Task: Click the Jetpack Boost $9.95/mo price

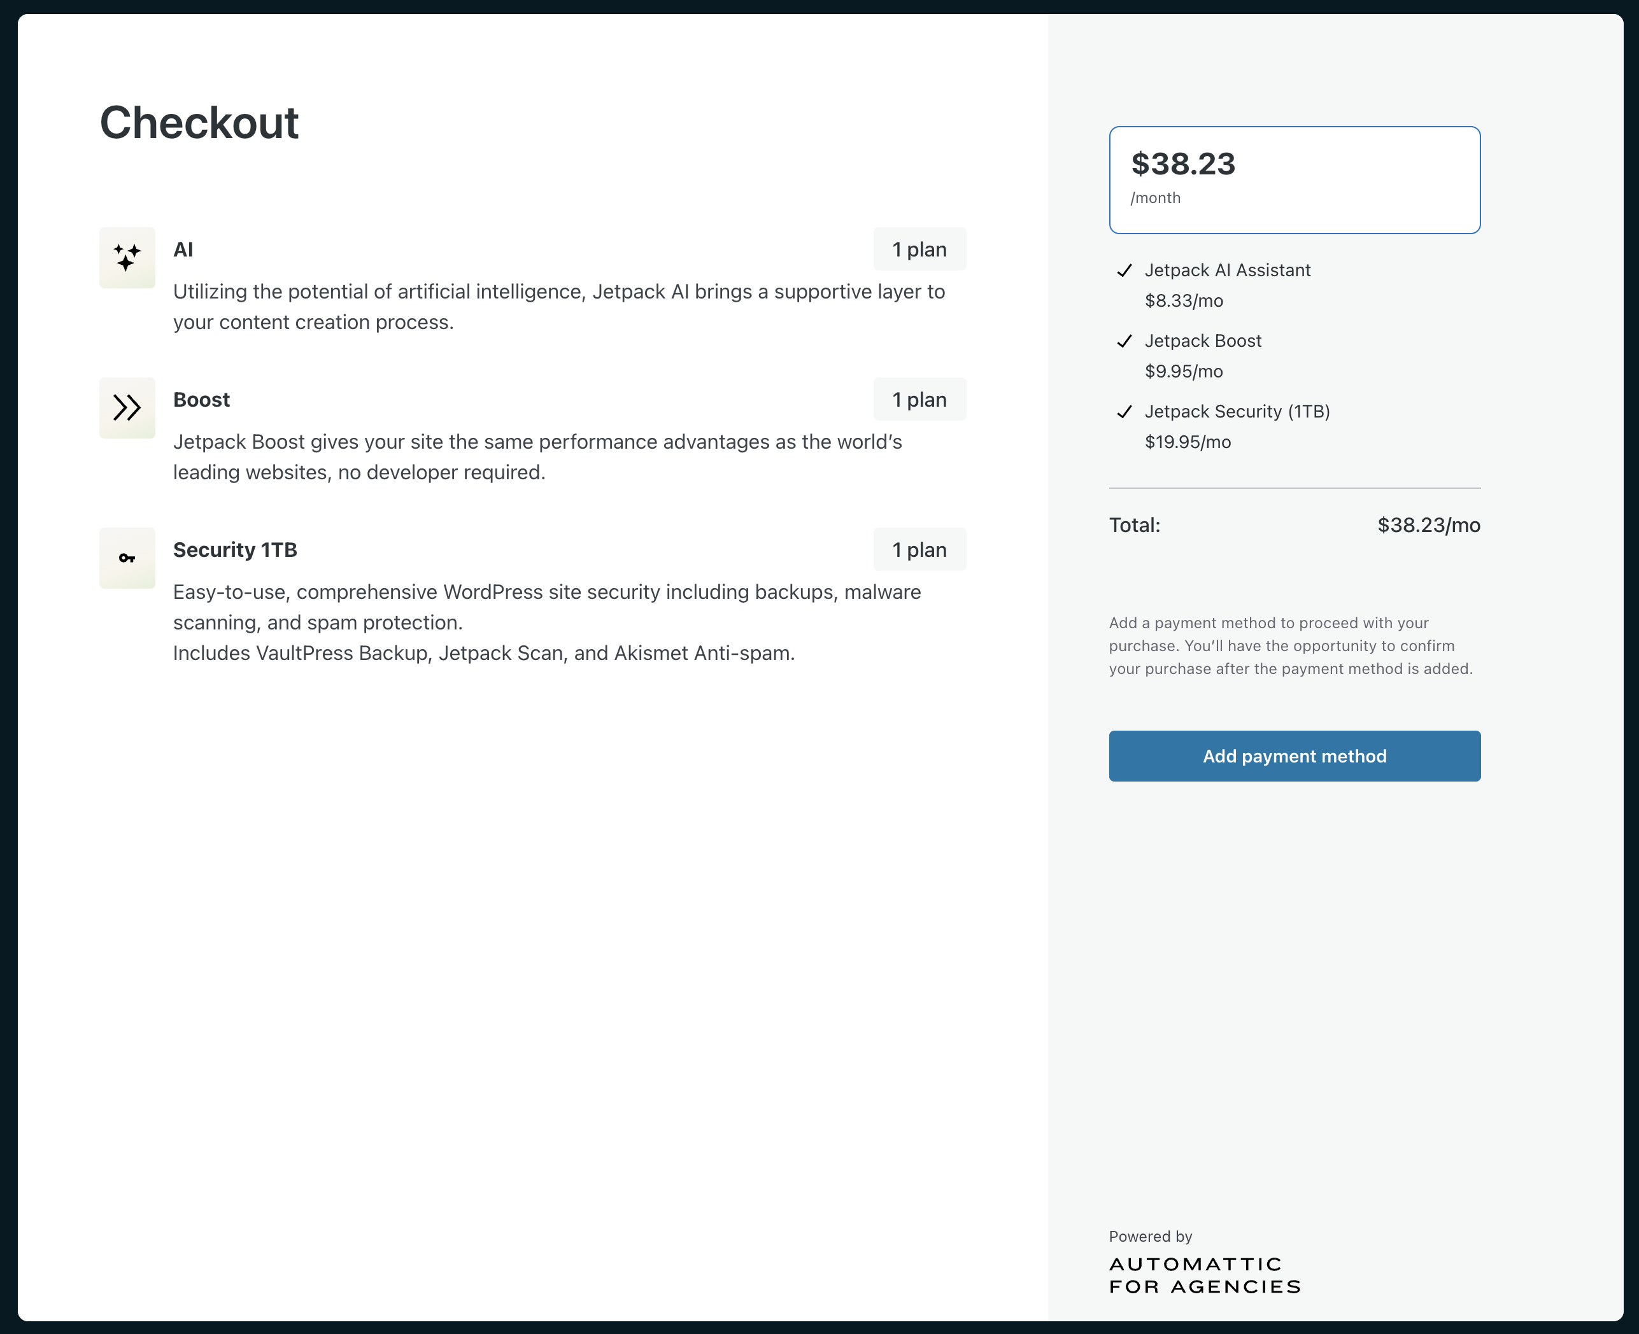Action: (1183, 371)
